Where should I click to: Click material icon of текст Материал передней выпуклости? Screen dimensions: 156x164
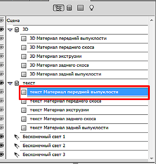pyautogui.click(x=24, y=92)
